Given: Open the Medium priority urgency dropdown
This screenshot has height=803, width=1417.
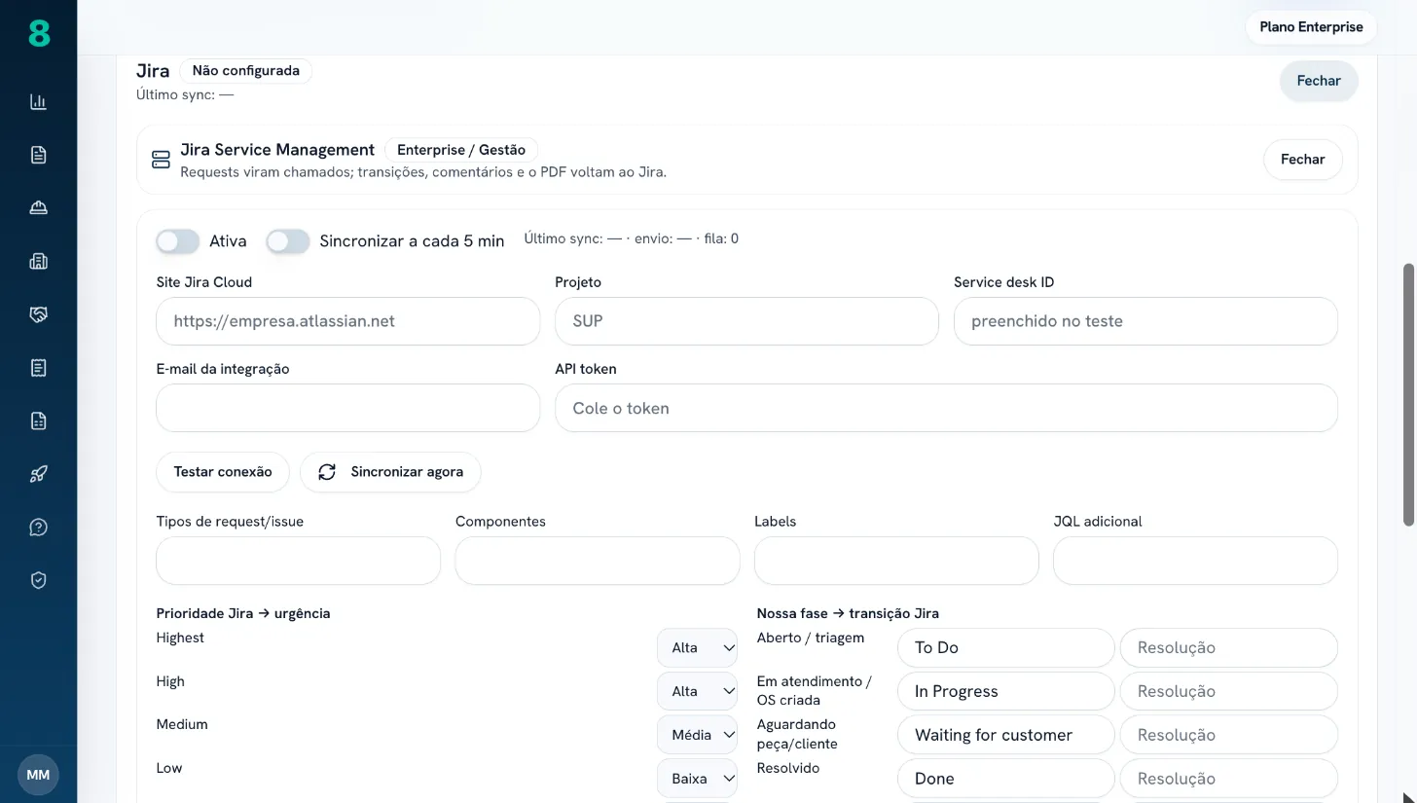Looking at the screenshot, I should click(x=697, y=735).
